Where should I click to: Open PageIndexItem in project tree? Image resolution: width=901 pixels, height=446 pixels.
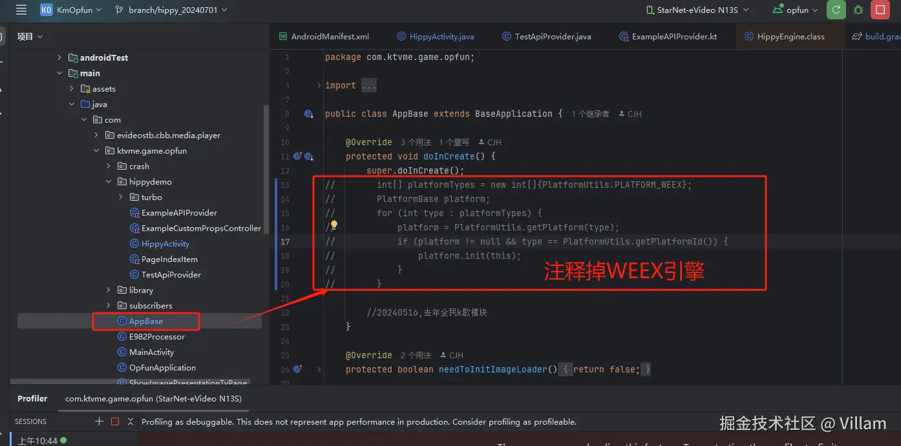(164, 259)
